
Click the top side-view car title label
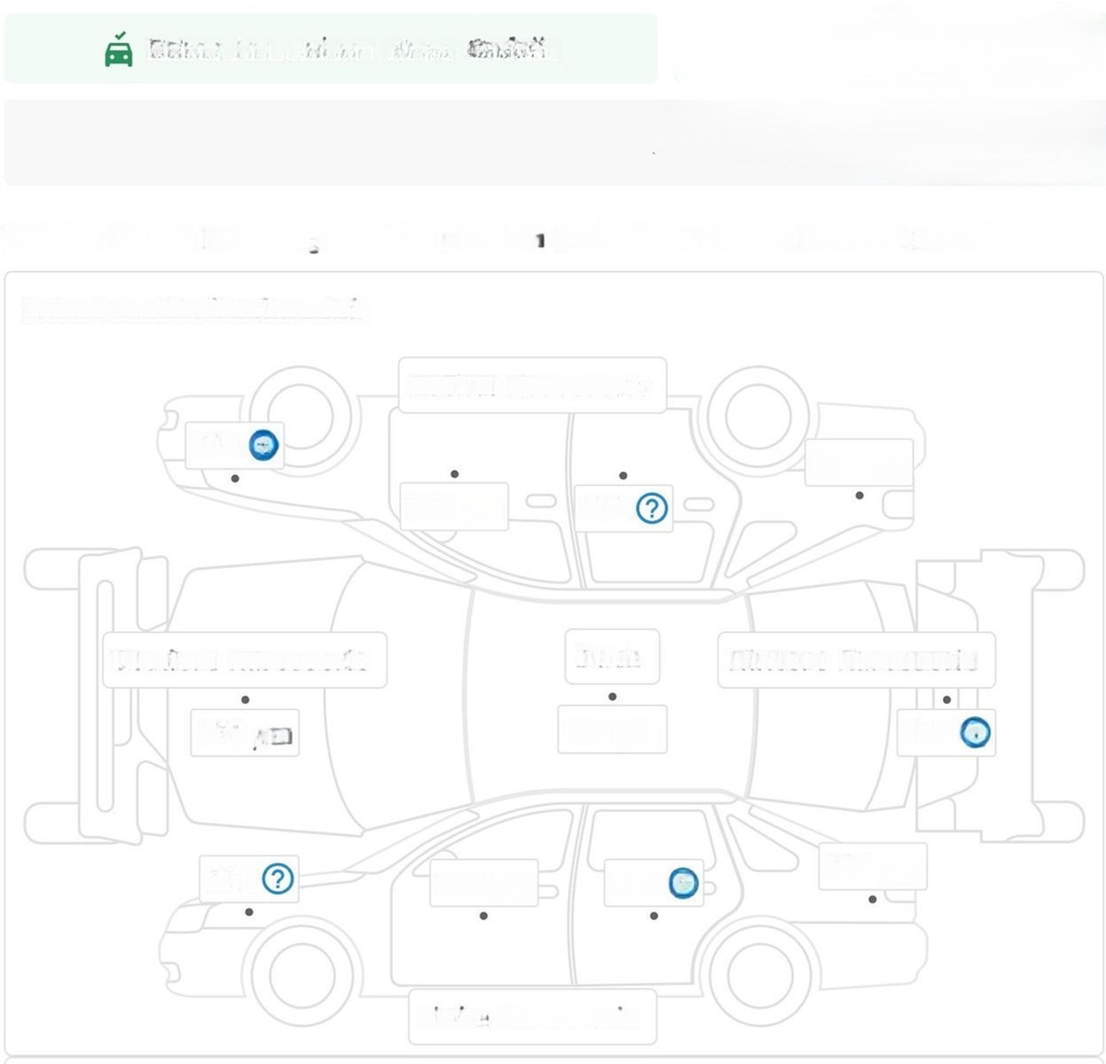tap(532, 386)
